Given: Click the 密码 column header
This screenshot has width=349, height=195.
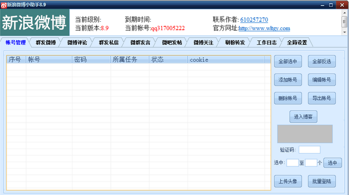Looking at the screenshot, I should [91, 60].
